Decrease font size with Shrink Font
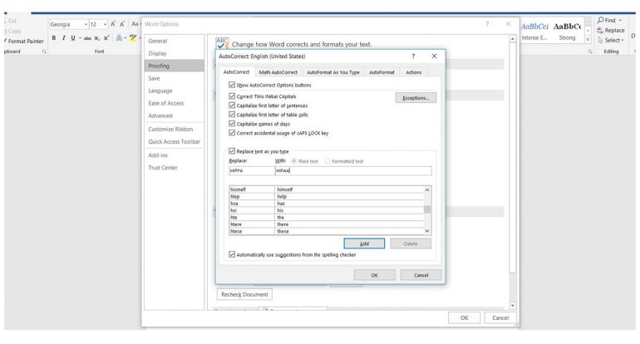 [x=121, y=24]
